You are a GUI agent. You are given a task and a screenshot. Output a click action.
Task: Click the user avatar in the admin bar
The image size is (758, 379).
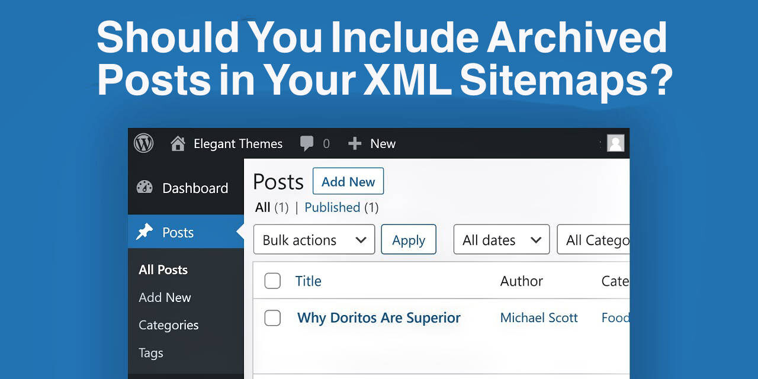[x=615, y=143]
